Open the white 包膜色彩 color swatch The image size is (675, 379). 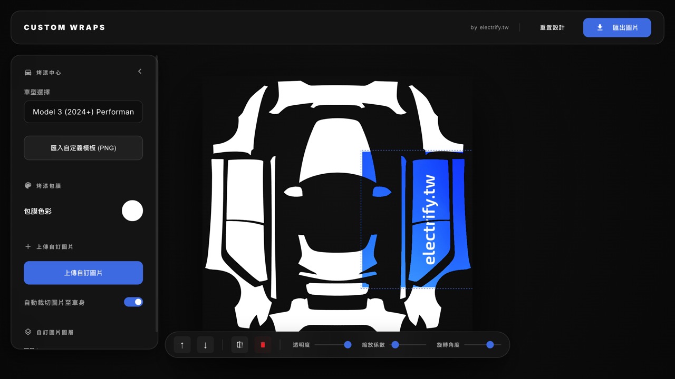tap(132, 211)
